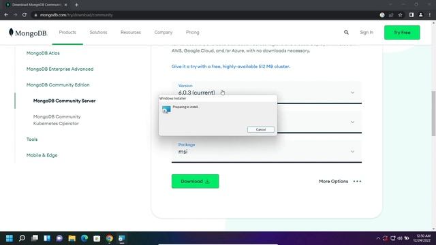Open the Resources menu
436x245 pixels.
131,32
